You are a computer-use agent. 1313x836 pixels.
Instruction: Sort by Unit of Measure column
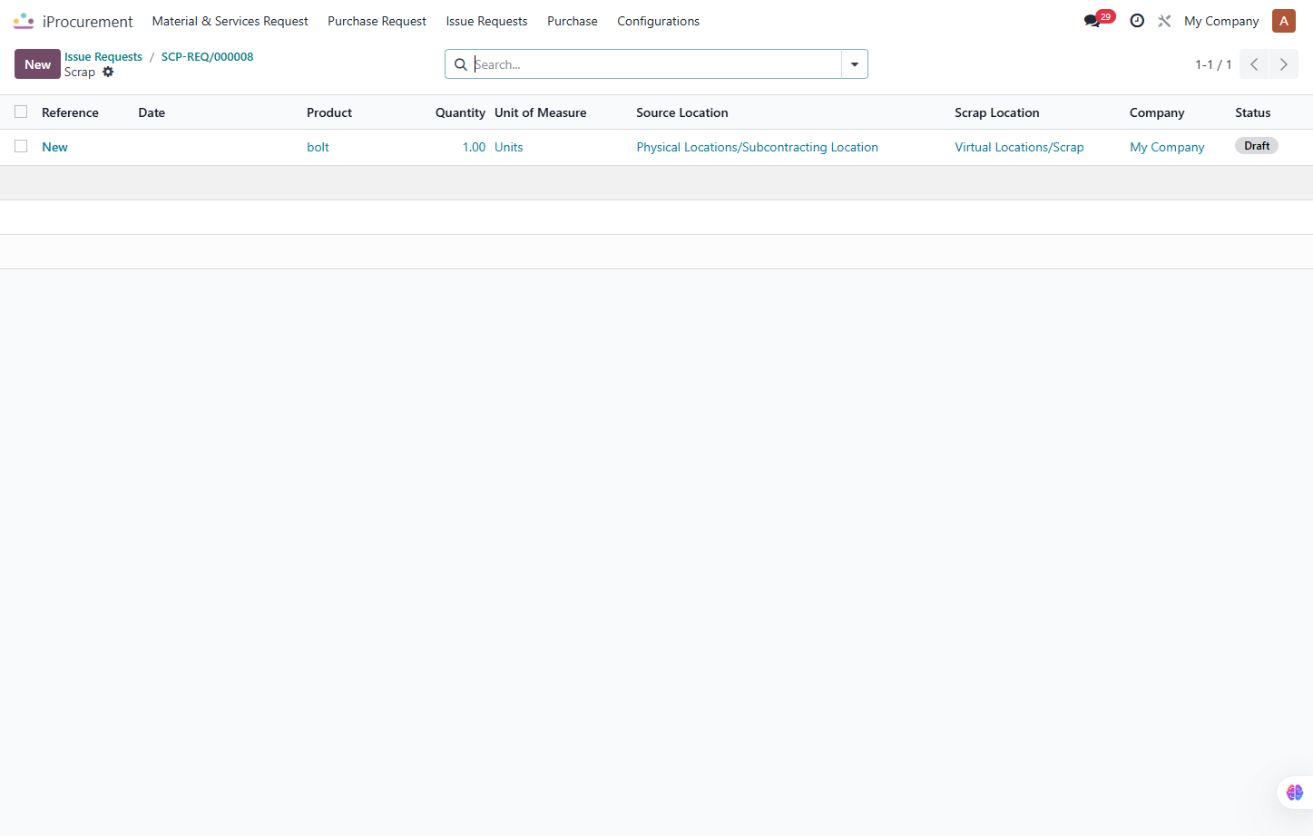point(541,112)
